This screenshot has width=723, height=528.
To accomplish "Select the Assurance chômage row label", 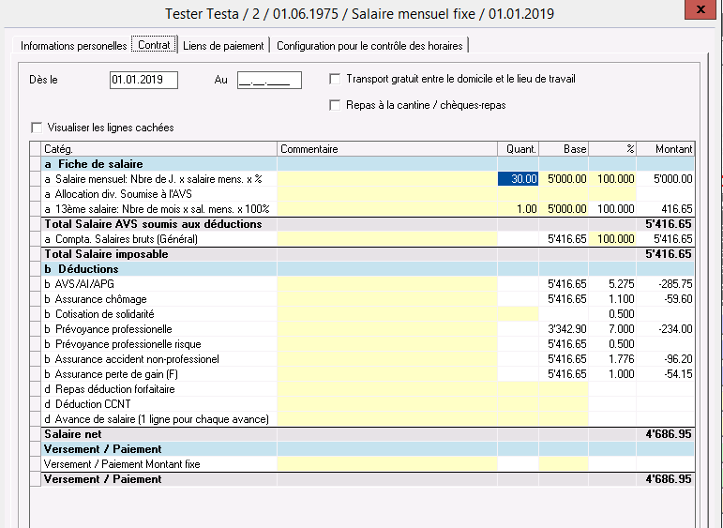I will [100, 299].
